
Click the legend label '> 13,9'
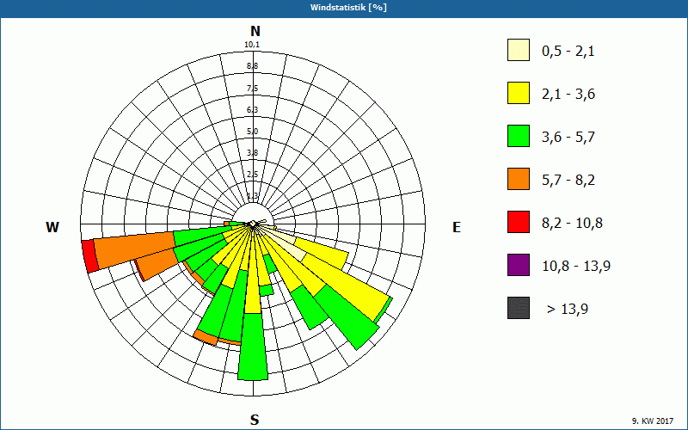[568, 310]
